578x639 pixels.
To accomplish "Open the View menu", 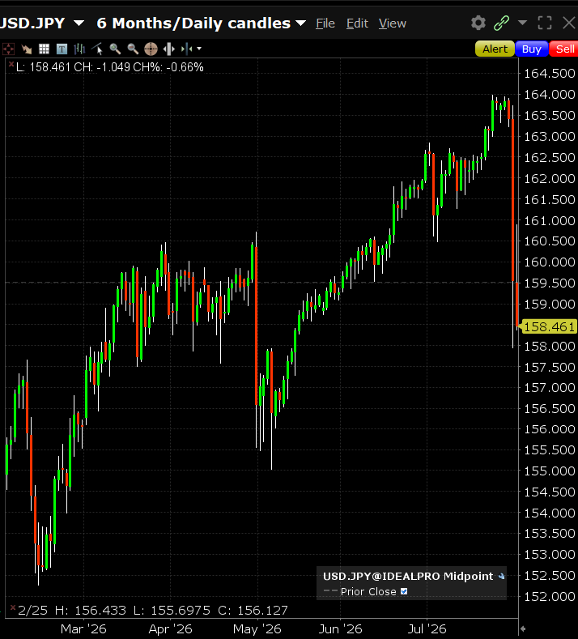I will (393, 23).
